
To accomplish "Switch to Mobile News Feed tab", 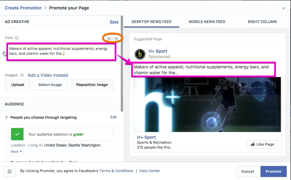I will (207, 22).
